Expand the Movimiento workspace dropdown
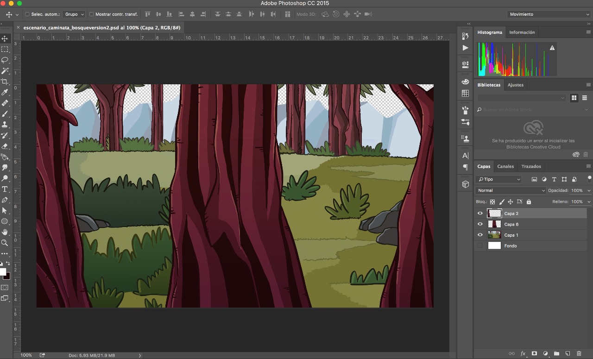This screenshot has height=359, width=593. (549, 14)
